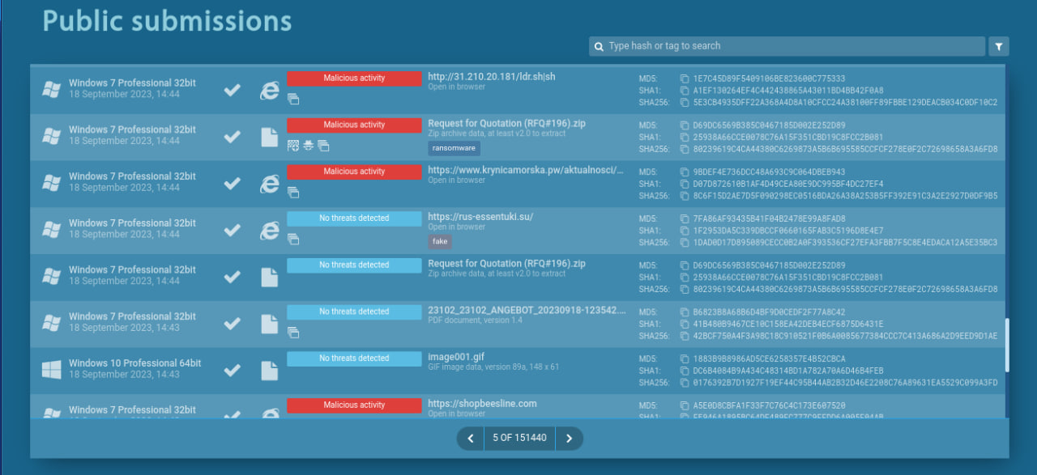Click the hash or tag search field
The height and width of the screenshot is (475, 1037).
pos(787,47)
